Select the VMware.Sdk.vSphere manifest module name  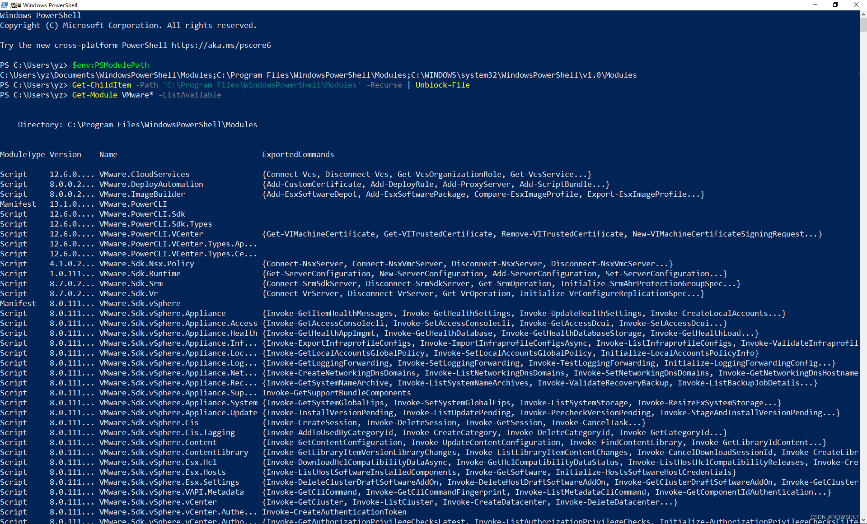tap(140, 303)
